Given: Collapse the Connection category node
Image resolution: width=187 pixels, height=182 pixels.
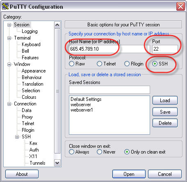Looking at the screenshot, I should click(9, 104).
